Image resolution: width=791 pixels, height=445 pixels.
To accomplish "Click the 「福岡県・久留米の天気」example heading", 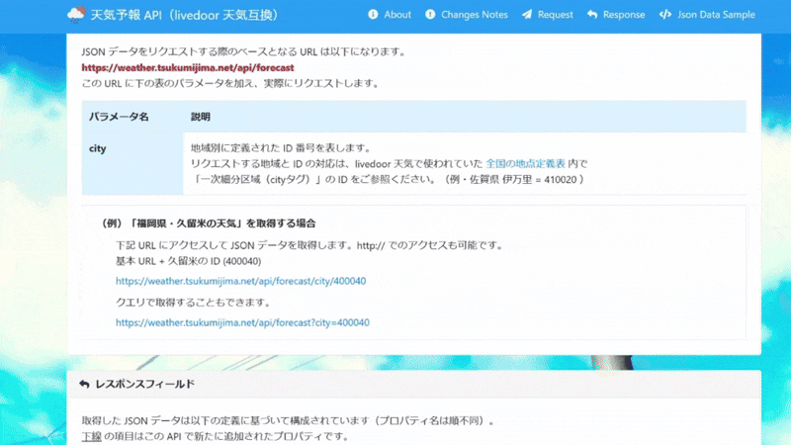I will 208,223.
